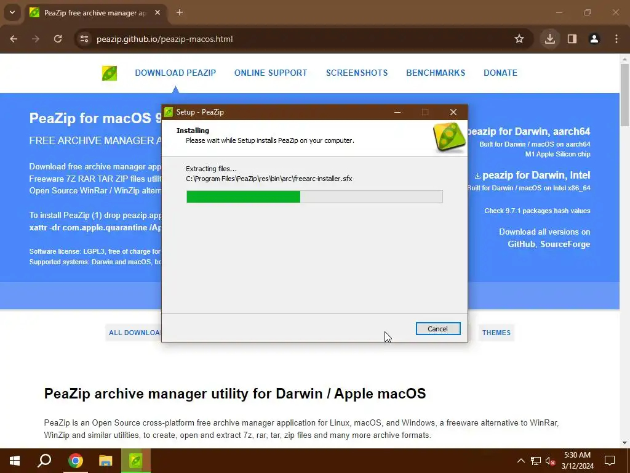Viewport: 630px width, 473px height.
Task: Click the muted volume tray icon
Action: point(550,461)
